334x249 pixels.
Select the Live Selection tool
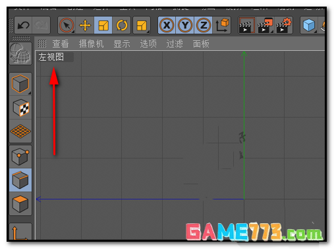coord(67,25)
